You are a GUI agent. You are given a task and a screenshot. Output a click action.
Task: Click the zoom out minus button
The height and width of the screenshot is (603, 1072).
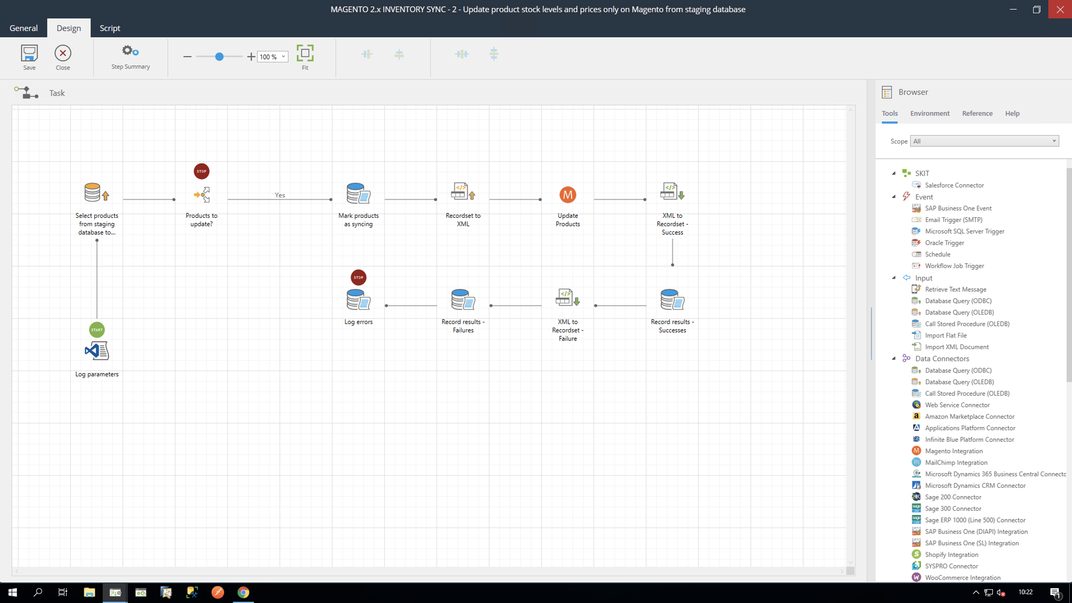tap(187, 57)
